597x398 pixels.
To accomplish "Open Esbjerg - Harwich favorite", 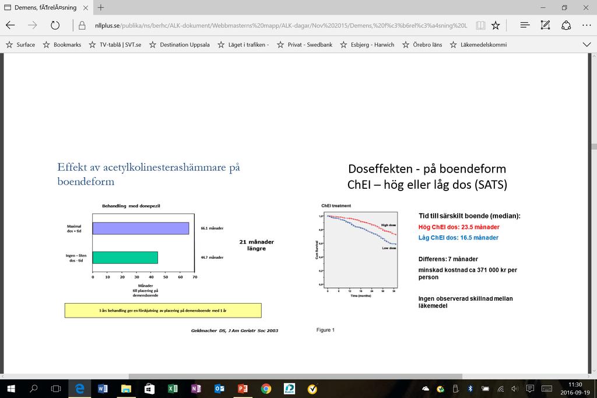I will tap(367, 44).
